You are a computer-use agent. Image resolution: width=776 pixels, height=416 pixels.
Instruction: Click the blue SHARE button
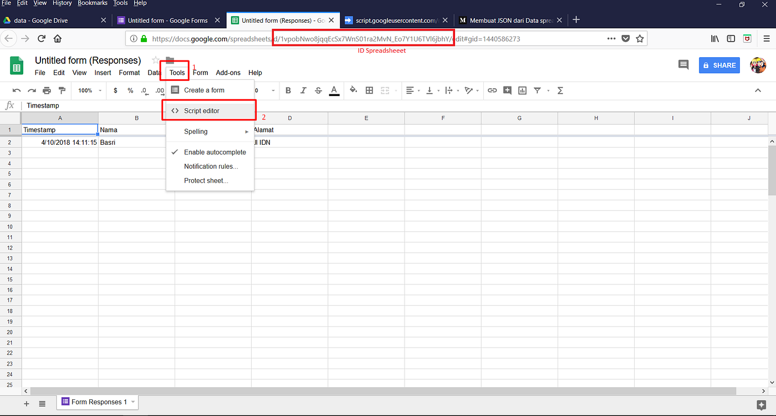719,65
